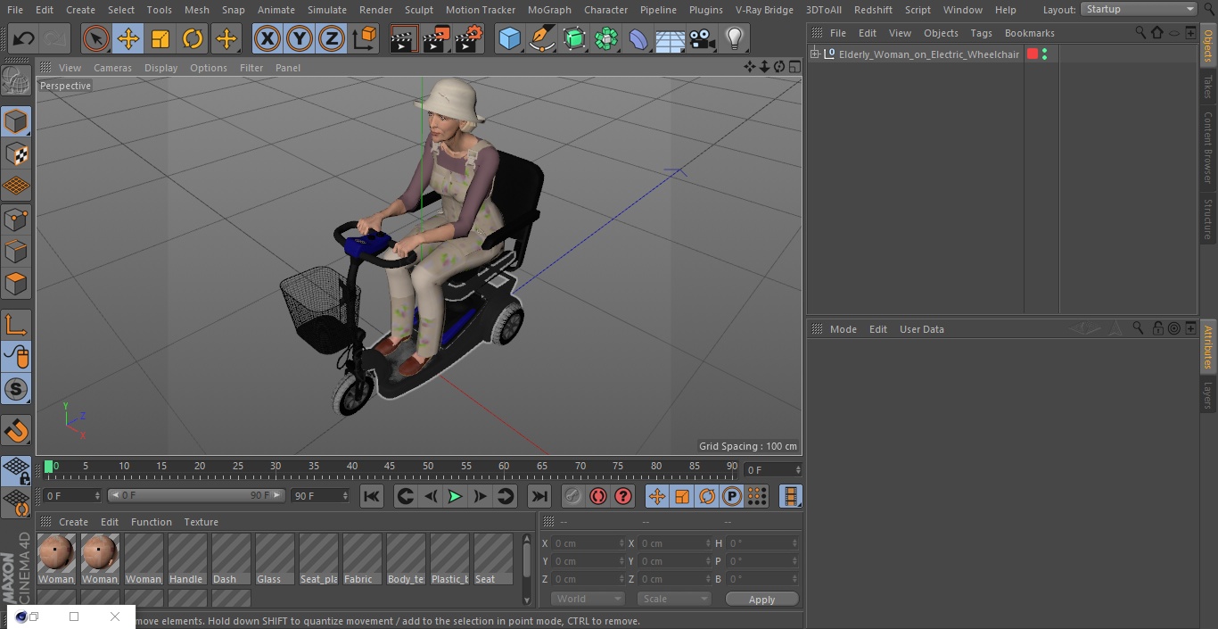Choose the Live Selection tool
The height and width of the screenshot is (629, 1218).
[x=96, y=38]
